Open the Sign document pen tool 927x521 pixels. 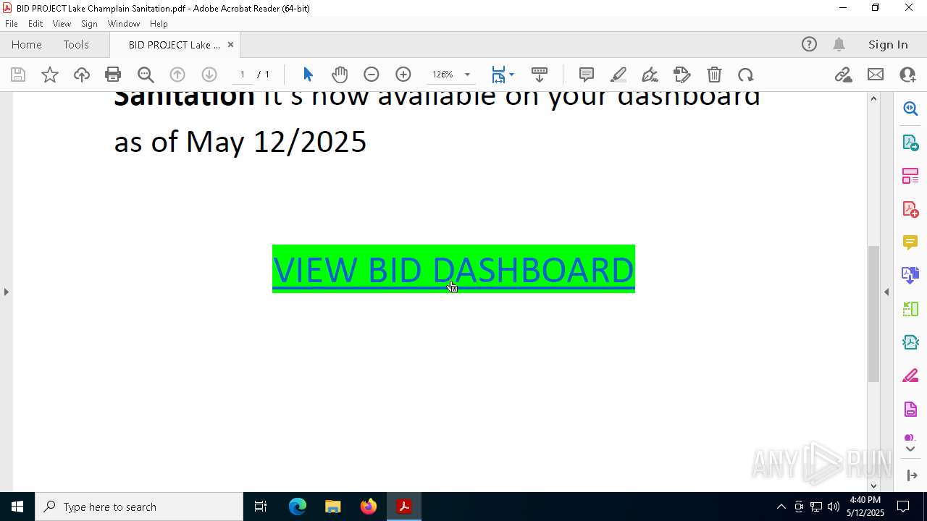coord(650,75)
